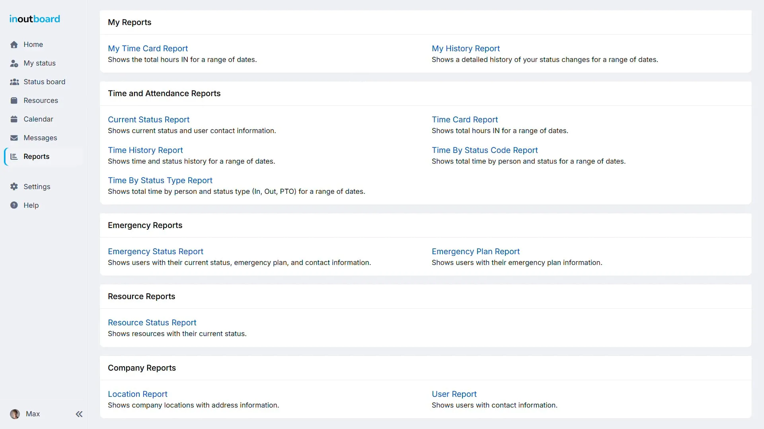Click the Time and Attendance Reports heading
764x429 pixels.
[164, 93]
